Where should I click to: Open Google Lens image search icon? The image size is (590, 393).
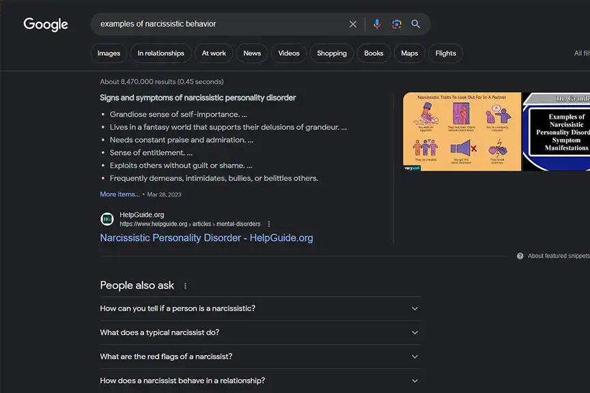[396, 24]
